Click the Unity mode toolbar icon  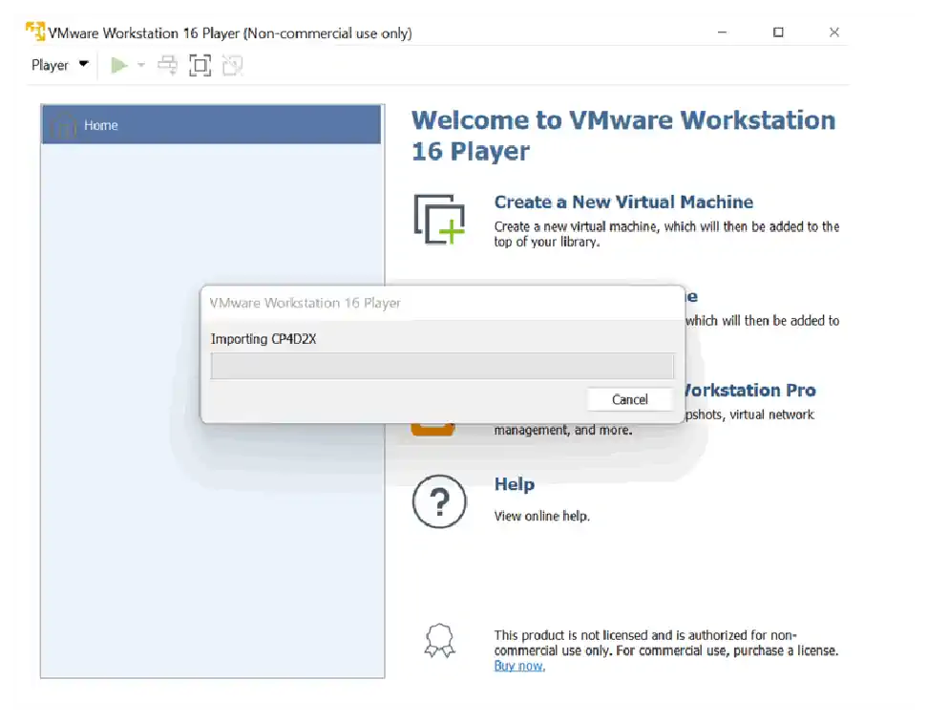(232, 65)
